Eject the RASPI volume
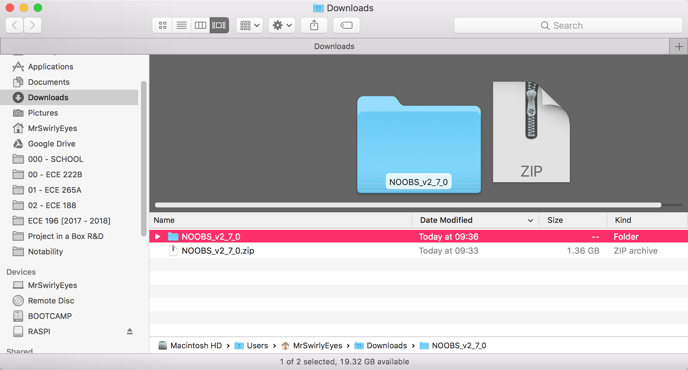The image size is (688, 370). pos(130,331)
